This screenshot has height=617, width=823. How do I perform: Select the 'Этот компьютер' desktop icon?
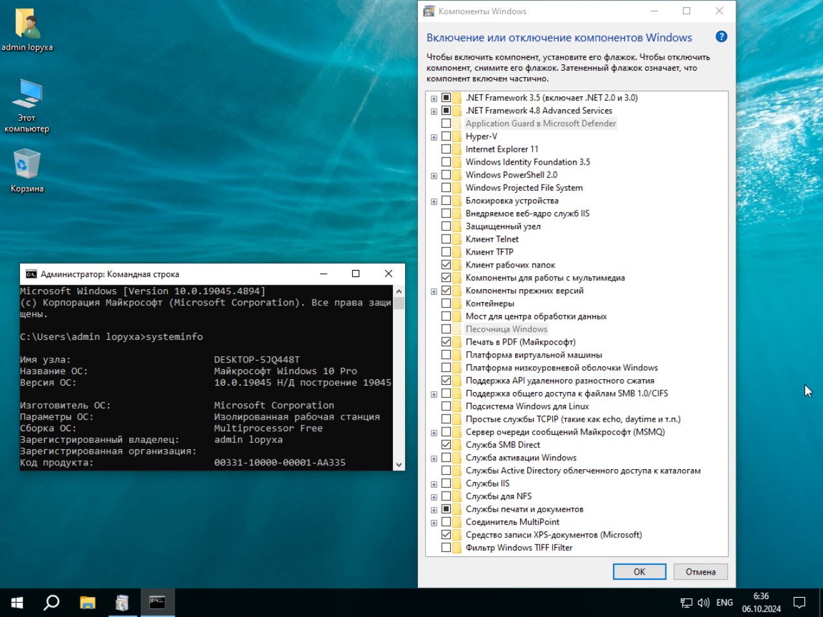[x=27, y=95]
